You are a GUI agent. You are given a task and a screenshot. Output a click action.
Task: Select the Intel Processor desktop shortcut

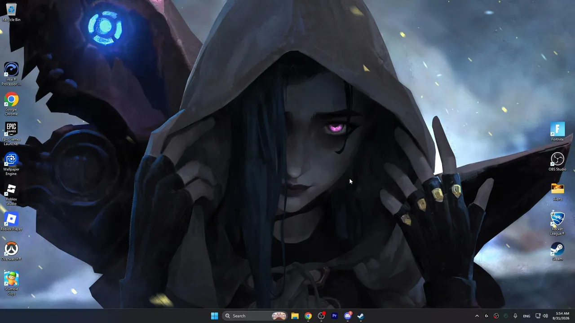[11, 74]
